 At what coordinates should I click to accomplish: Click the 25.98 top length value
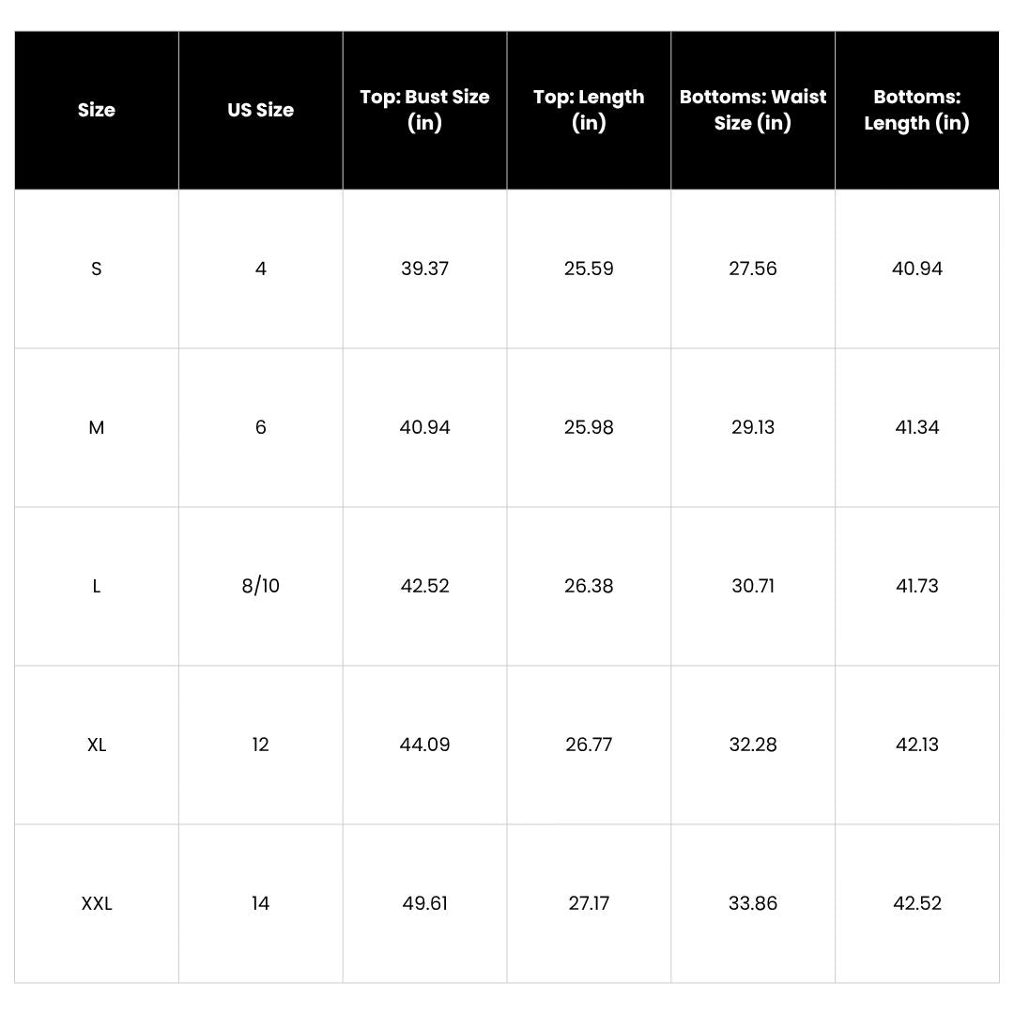(589, 427)
